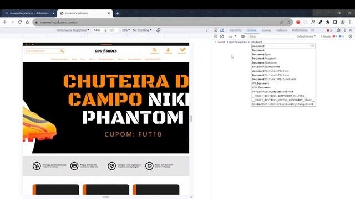Open the Chrome three-dot menu
The width and height of the screenshot is (355, 199).
tap(350, 22)
